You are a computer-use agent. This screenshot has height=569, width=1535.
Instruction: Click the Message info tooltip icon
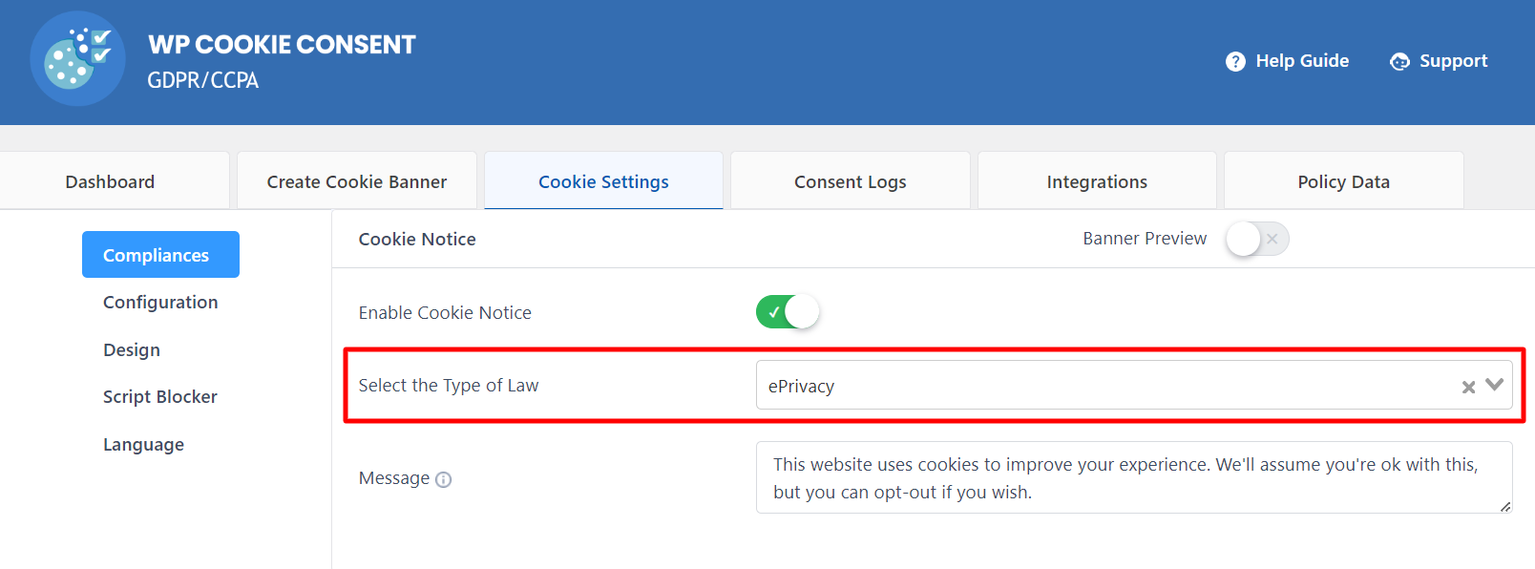(443, 479)
